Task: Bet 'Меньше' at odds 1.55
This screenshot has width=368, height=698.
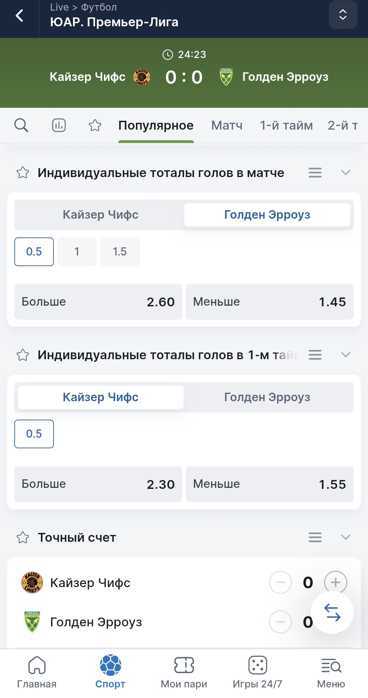Action: tap(270, 484)
